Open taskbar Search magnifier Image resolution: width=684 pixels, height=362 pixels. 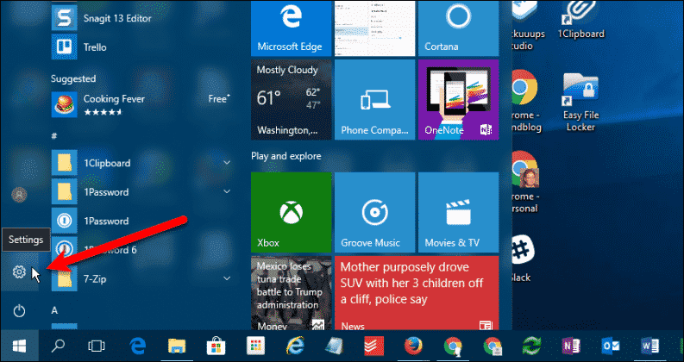coord(58,346)
